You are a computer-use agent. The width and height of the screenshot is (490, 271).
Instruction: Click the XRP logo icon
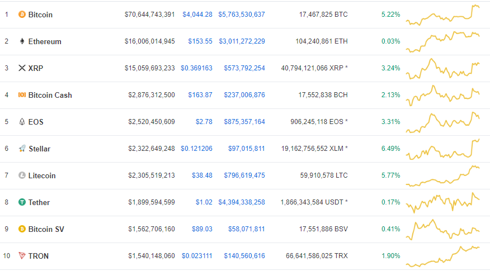click(x=22, y=68)
